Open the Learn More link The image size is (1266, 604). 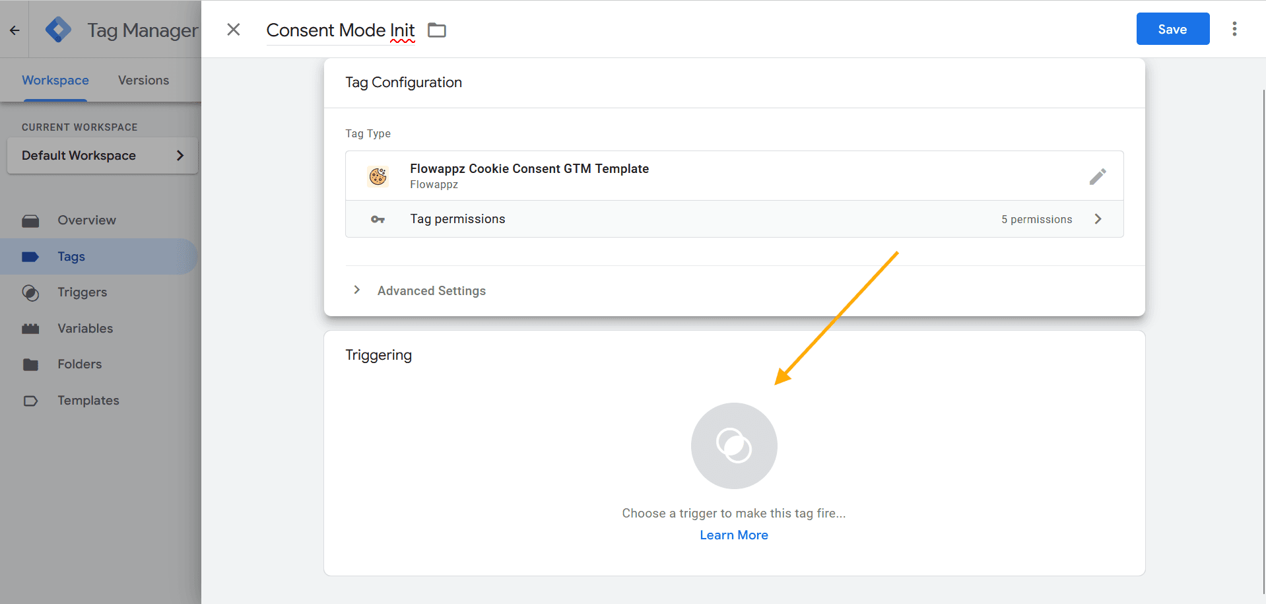(x=734, y=535)
